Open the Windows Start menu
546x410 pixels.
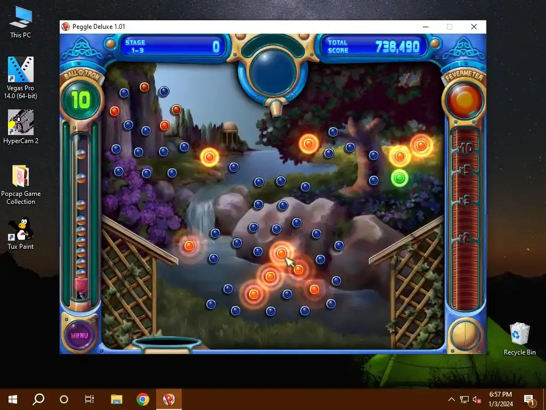click(13, 399)
